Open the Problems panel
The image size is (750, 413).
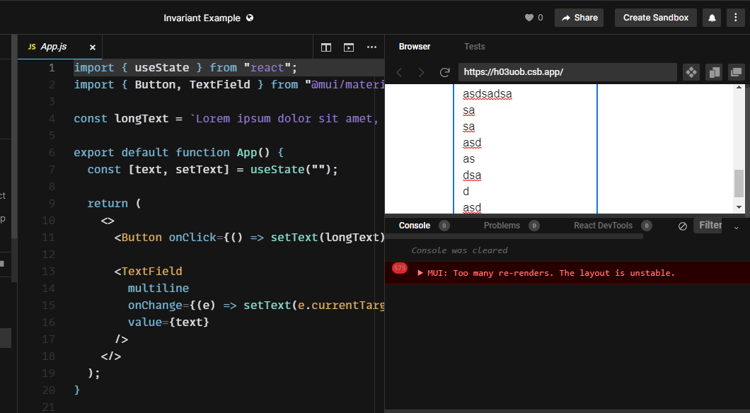click(x=502, y=225)
